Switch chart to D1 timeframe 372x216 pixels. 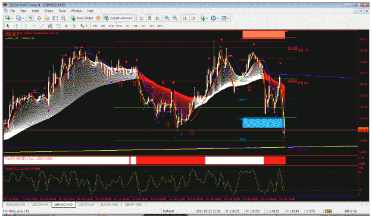pyautogui.click(x=143, y=26)
